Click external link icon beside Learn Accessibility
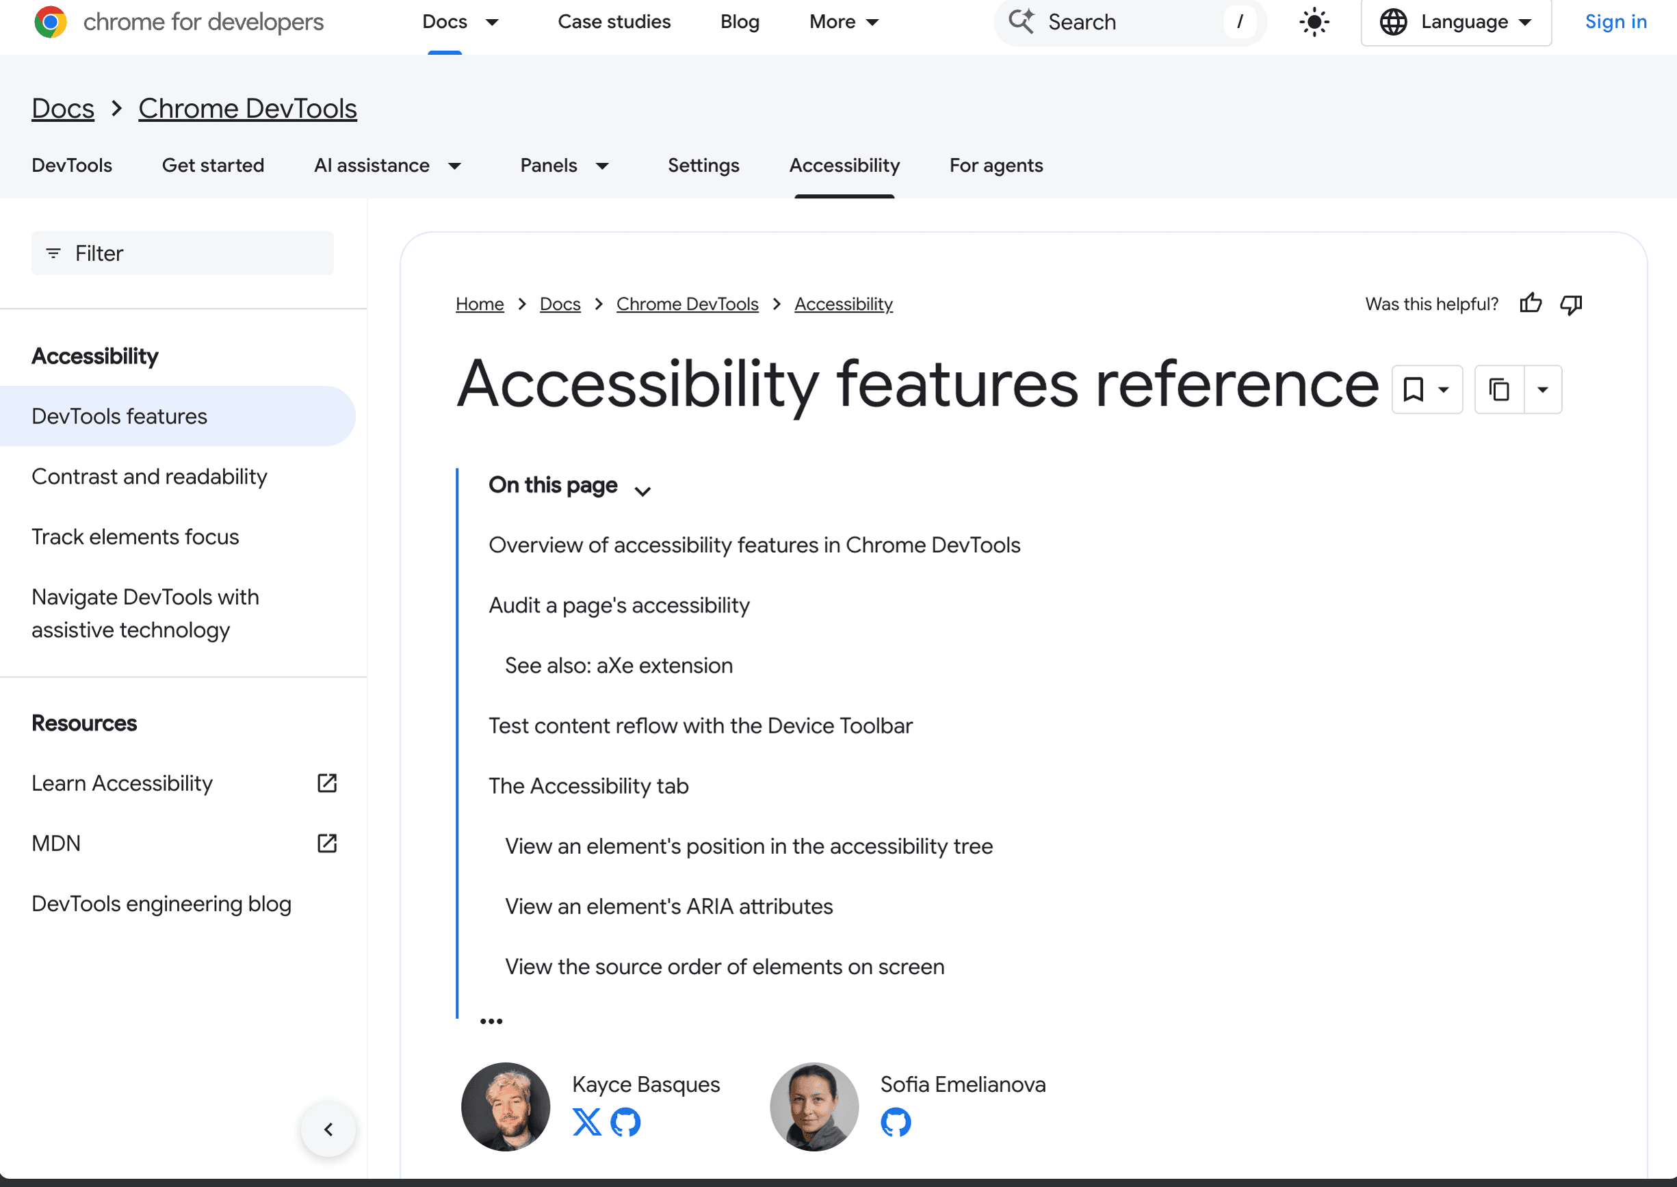This screenshot has width=1677, height=1187. [x=327, y=783]
